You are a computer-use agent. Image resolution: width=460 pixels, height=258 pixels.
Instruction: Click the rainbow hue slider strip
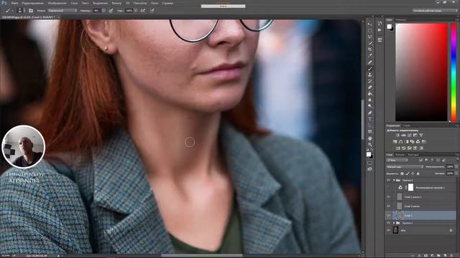tap(454, 72)
